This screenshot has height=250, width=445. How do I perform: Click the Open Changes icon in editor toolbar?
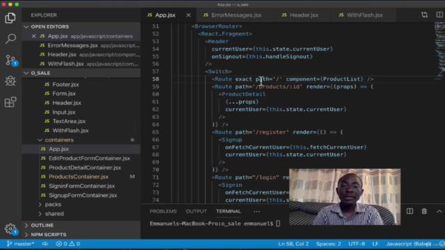pos(424,15)
